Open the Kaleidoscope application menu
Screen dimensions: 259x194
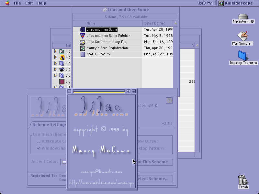(x=236, y=3)
